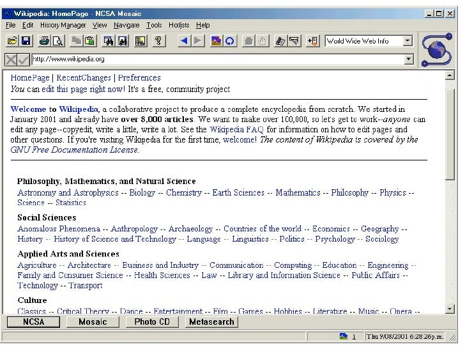Open the Library and Information Science link

pos(284,275)
